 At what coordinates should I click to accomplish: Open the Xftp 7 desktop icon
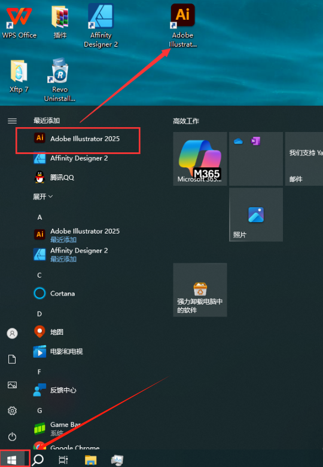tap(19, 76)
